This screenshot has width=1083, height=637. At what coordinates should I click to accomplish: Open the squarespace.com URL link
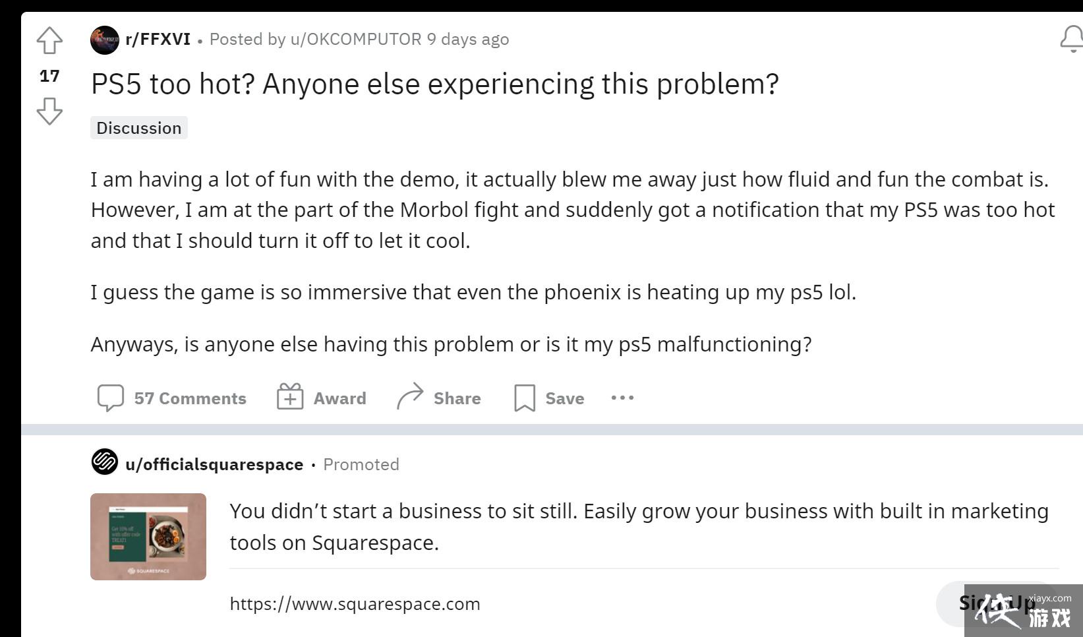pyautogui.click(x=355, y=604)
